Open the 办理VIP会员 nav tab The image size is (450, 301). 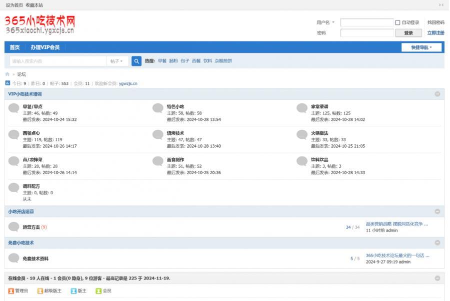(45, 47)
